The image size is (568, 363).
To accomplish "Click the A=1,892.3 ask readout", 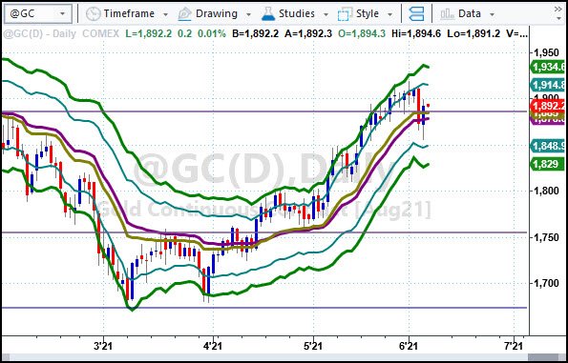I will (x=308, y=34).
